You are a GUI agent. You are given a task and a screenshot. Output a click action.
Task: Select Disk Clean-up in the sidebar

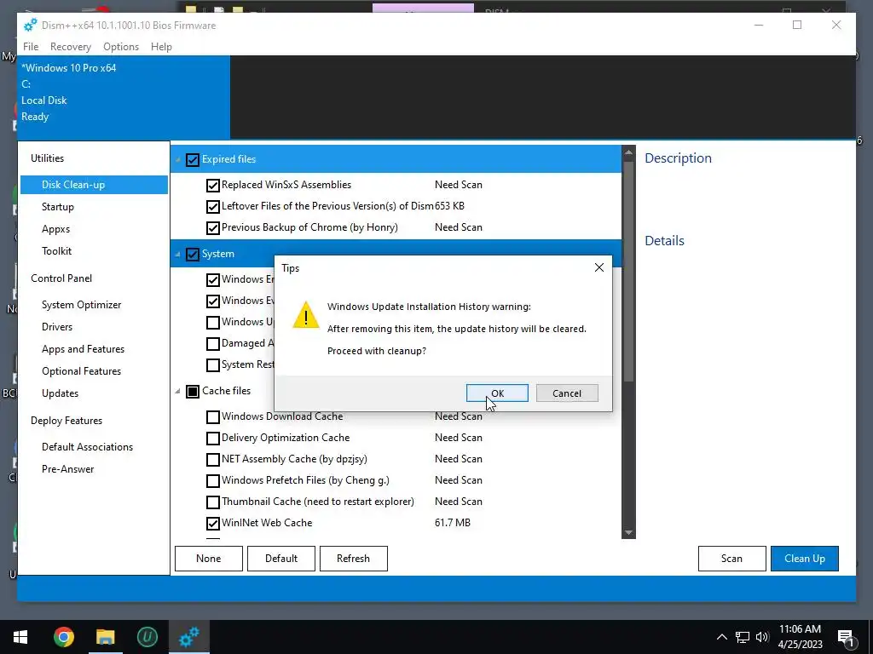(x=94, y=185)
